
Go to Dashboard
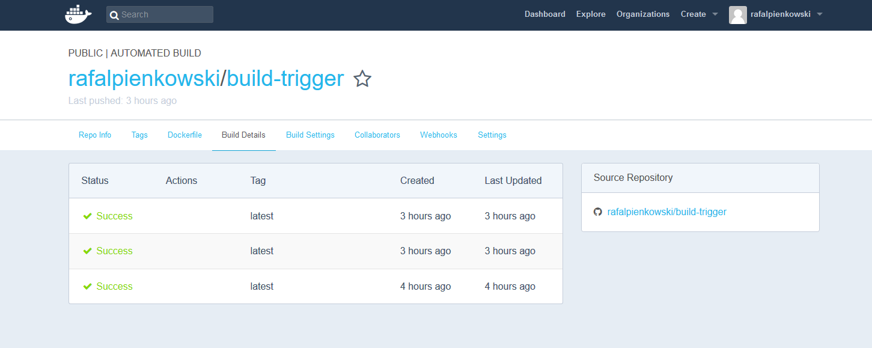[545, 14]
